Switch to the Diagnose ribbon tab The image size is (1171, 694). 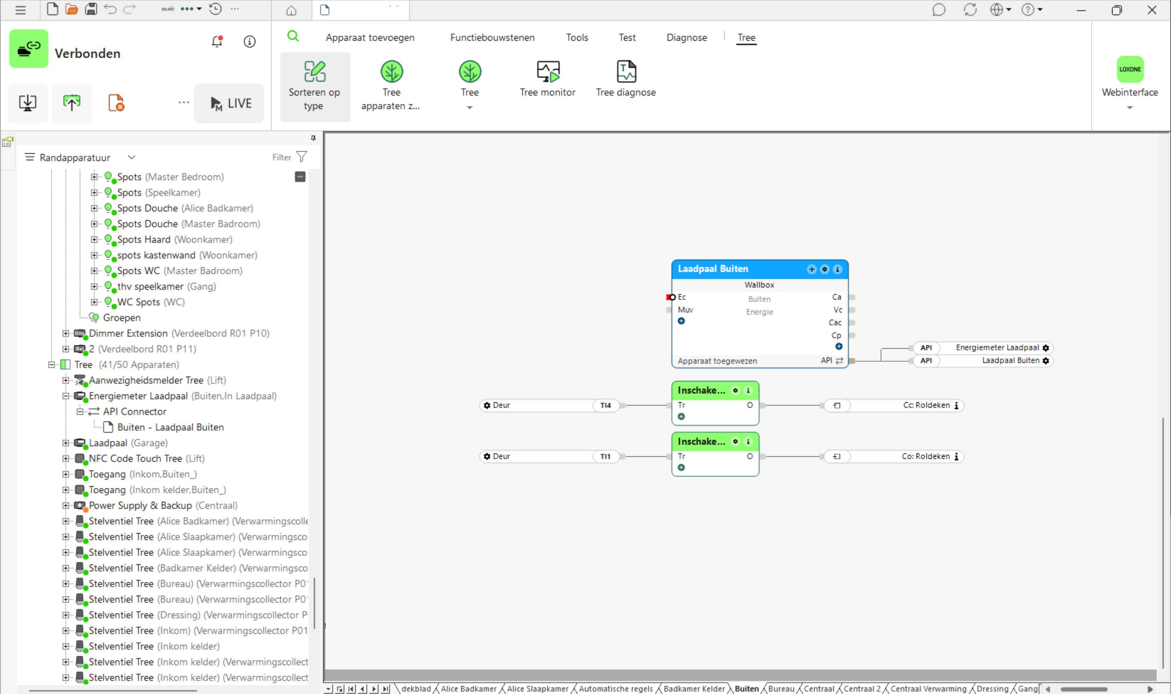(x=687, y=37)
